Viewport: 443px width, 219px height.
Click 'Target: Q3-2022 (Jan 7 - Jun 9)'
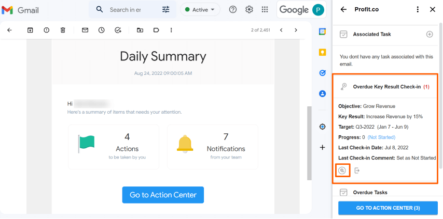[373, 127]
